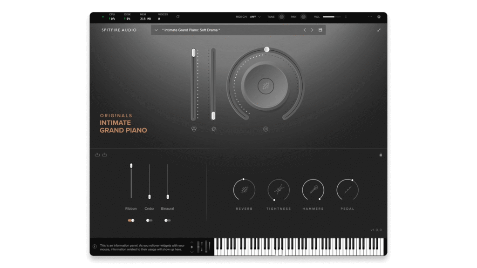Click the Cndsr mic level slider
The width and height of the screenshot is (477, 268).
tap(150, 181)
